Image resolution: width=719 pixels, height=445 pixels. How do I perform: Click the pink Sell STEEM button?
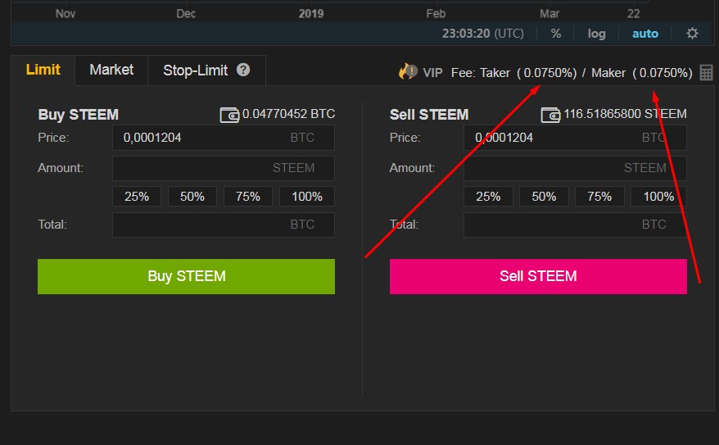pyautogui.click(x=538, y=276)
